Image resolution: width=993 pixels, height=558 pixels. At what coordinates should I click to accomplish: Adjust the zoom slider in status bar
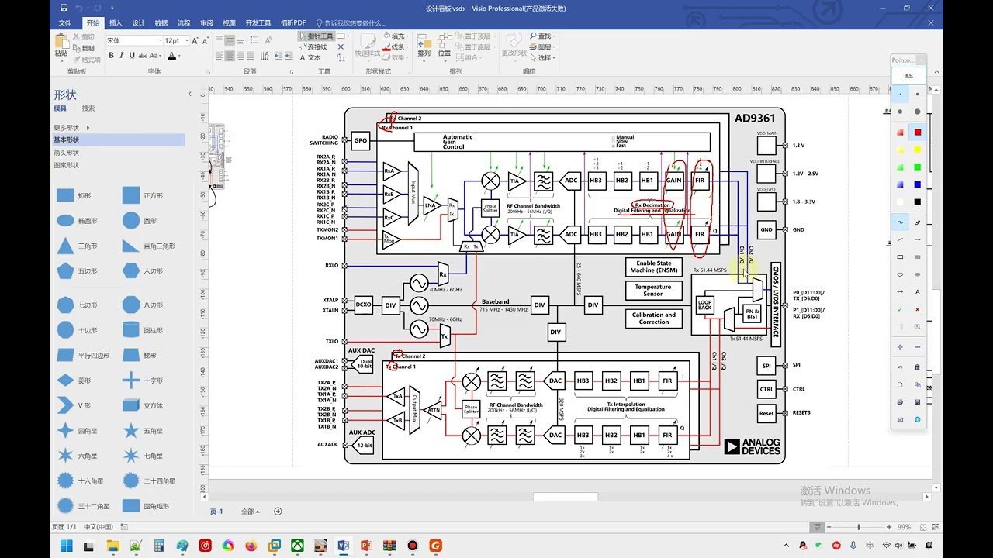[859, 527]
